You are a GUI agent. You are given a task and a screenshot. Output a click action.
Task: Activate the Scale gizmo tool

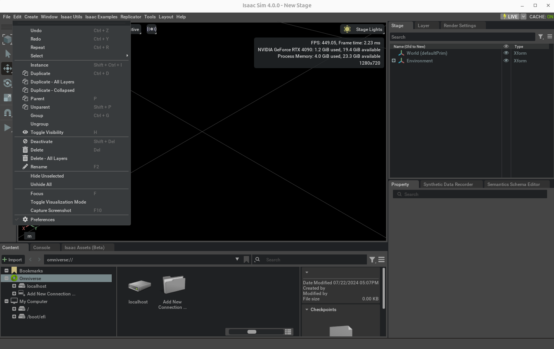pyautogui.click(x=7, y=98)
